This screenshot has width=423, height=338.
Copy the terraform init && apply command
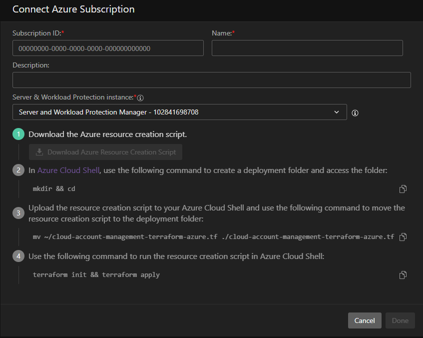pos(403,275)
